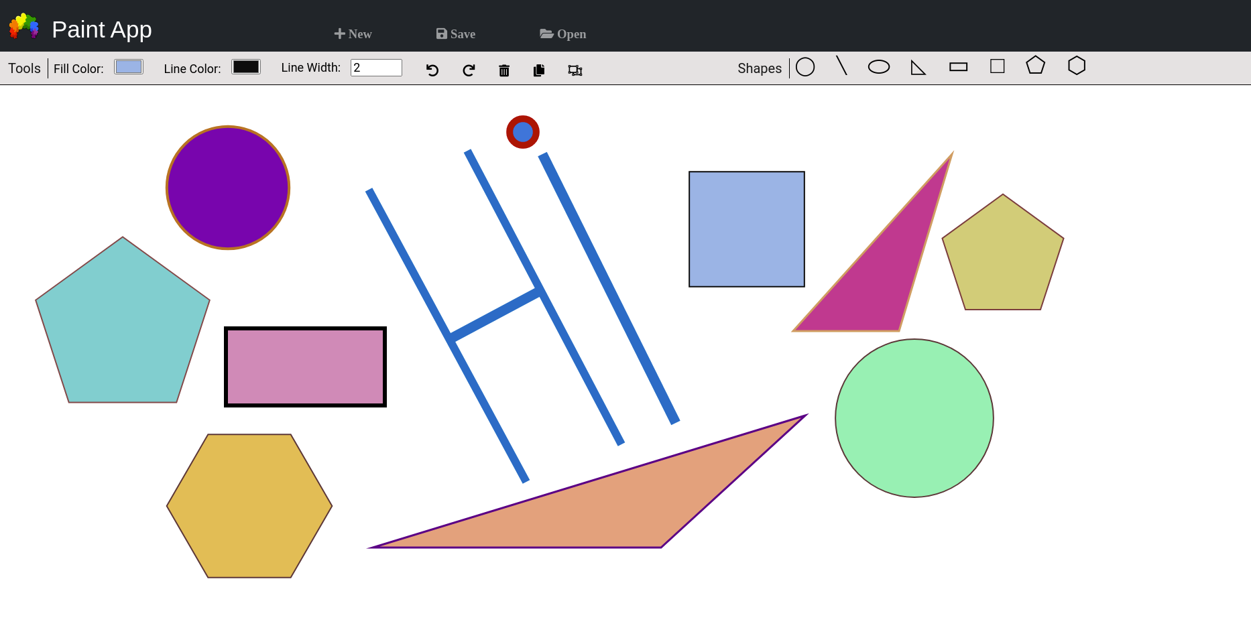1251x636 pixels.
Task: Select the Rectangle shape tool
Action: [959, 67]
